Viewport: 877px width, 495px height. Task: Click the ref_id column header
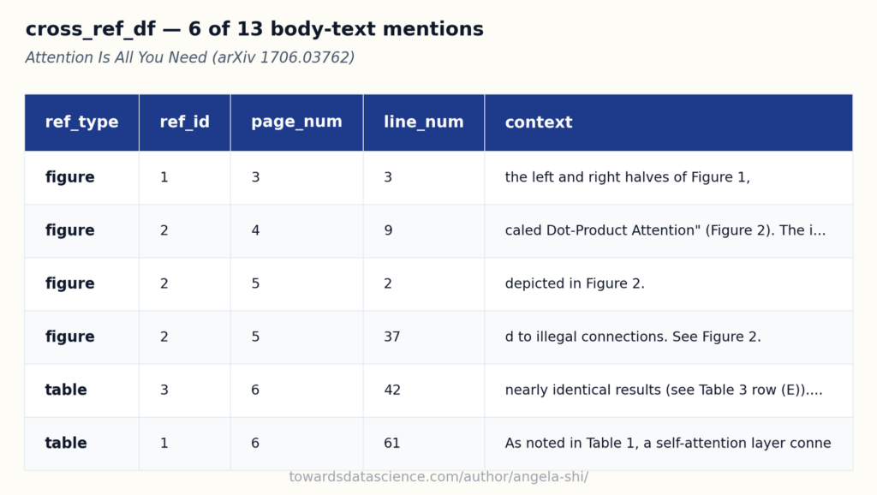(185, 122)
